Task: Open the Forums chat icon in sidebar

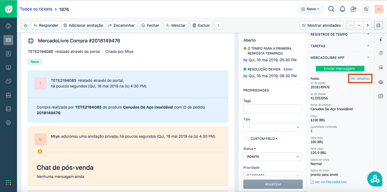Action: (x=8, y=81)
